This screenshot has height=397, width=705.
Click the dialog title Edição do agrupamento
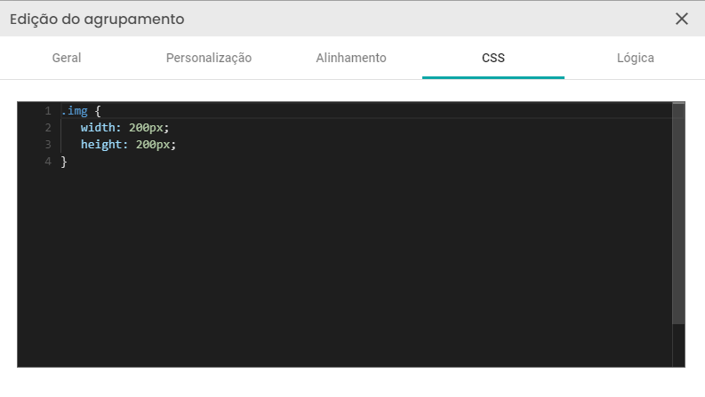coord(97,20)
